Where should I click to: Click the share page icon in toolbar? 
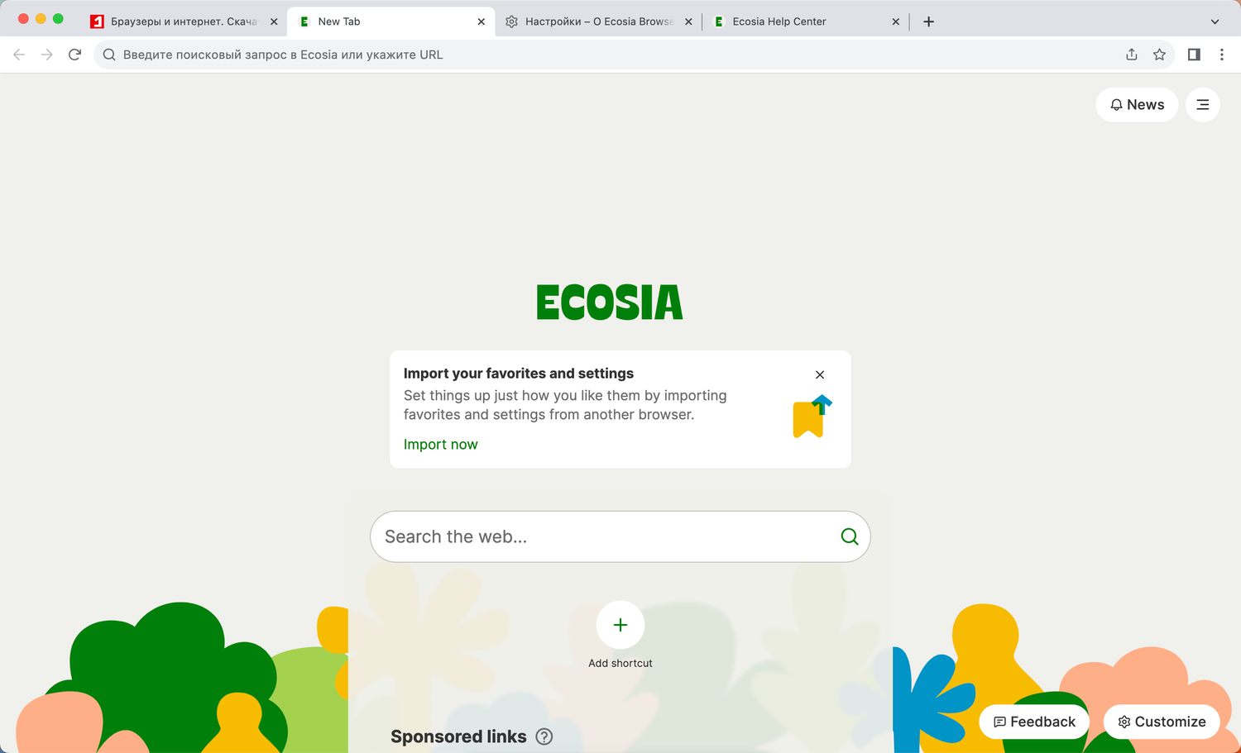1132,55
